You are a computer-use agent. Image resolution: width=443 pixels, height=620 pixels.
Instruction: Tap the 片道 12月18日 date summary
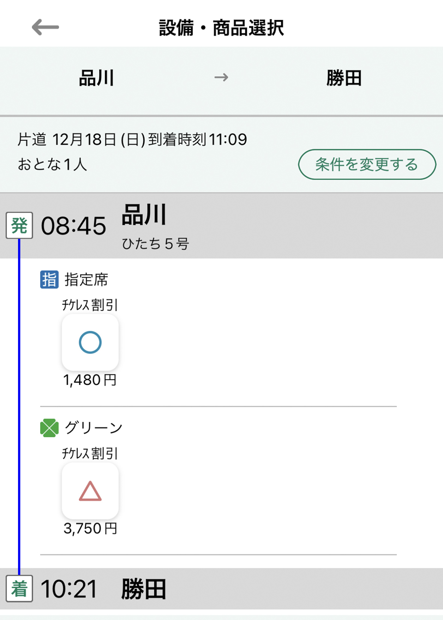coord(132,139)
